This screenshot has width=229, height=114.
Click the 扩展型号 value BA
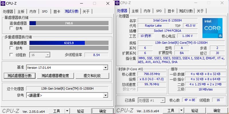click(x=182, y=53)
